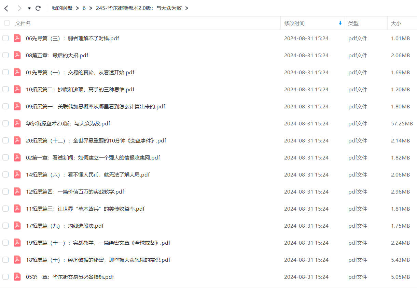
Task: Check the box for 17拓展篇（九）file
Action: coord(5,226)
